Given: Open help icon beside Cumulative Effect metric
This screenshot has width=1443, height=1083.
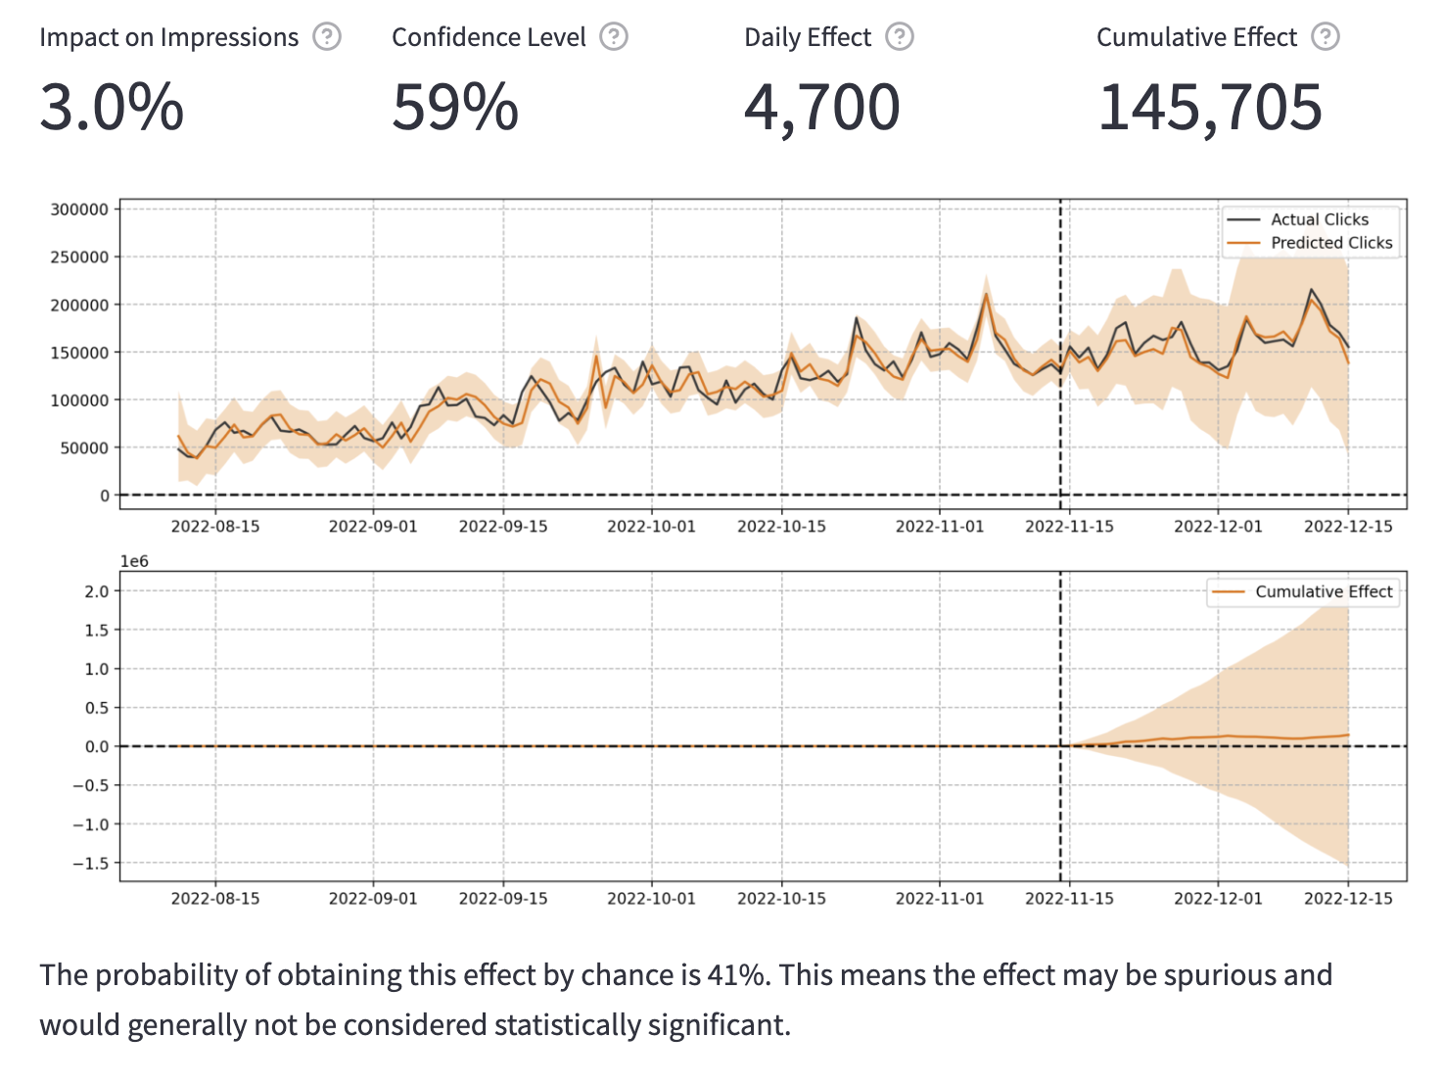Looking at the screenshot, I should pyautogui.click(x=1326, y=37).
